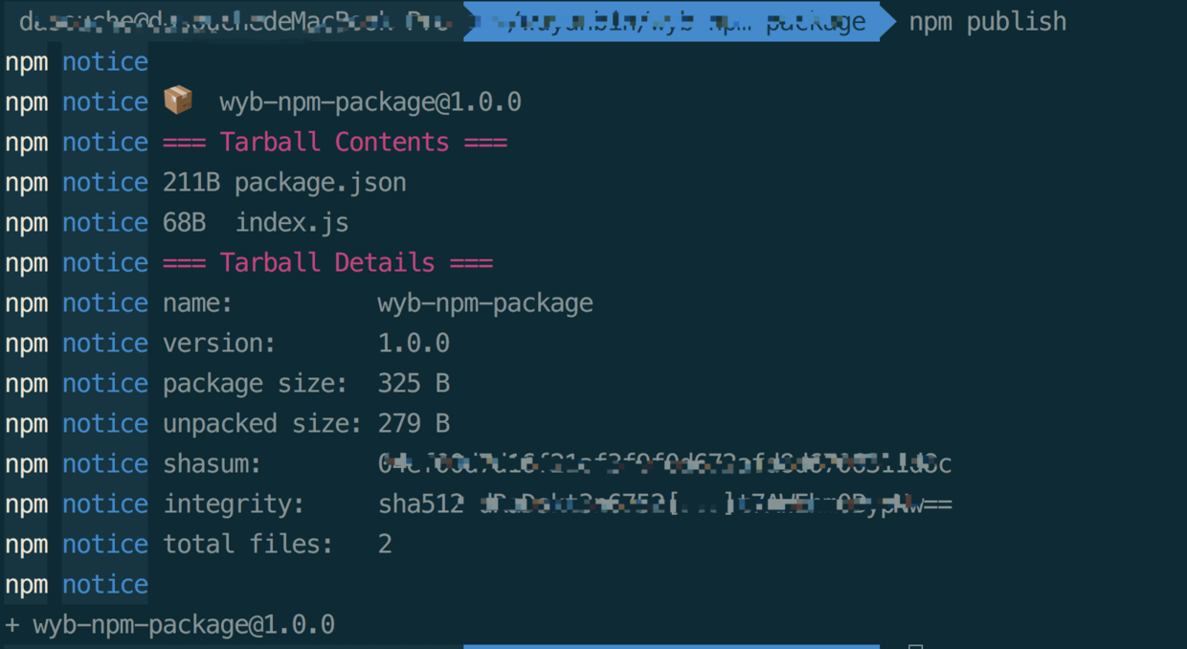The width and height of the screenshot is (1187, 649).
Task: Click the wyb-npm-package@1.0.0 title beside box
Action: pyautogui.click(x=370, y=102)
